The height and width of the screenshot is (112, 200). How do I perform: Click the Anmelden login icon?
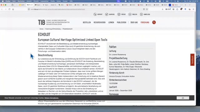click(141, 14)
